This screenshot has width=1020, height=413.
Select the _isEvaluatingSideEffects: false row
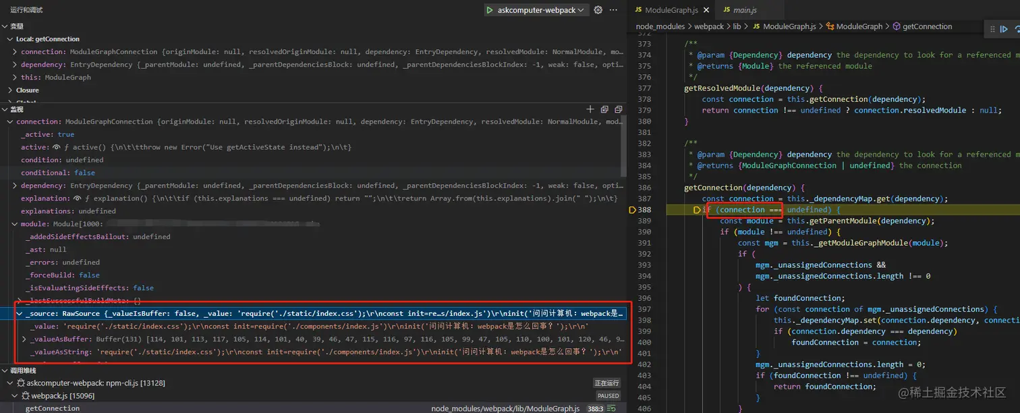click(x=312, y=288)
